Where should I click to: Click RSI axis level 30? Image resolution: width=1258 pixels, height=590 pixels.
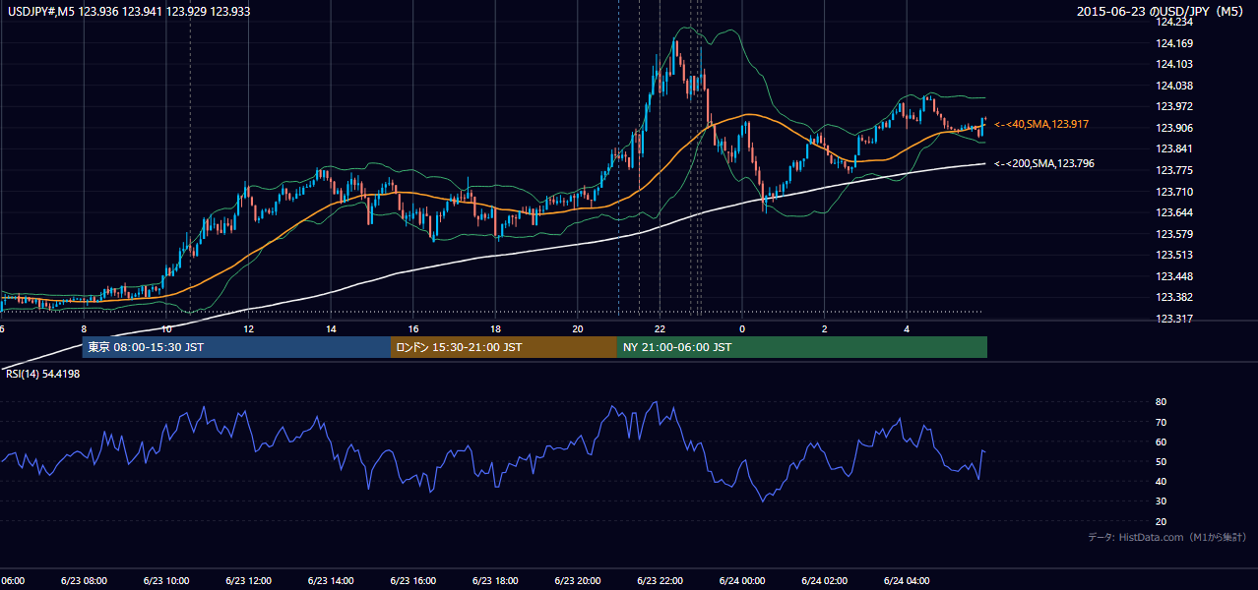coord(1161,501)
